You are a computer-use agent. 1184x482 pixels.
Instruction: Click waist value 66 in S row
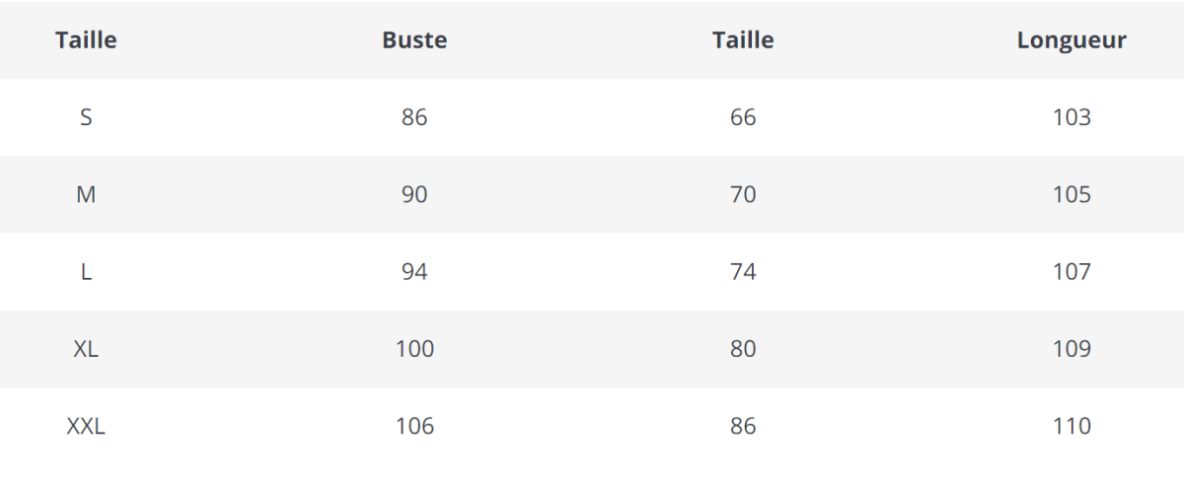(x=743, y=117)
